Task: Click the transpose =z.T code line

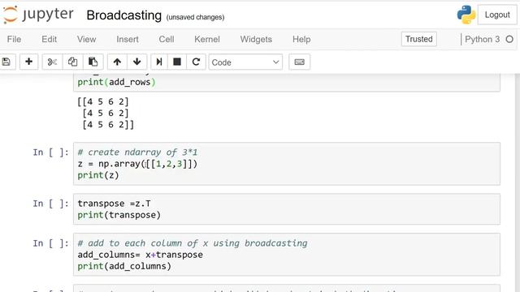Action: pyautogui.click(x=114, y=204)
